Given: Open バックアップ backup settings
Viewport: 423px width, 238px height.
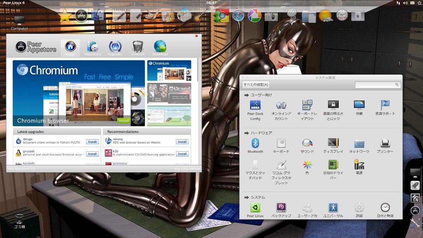Looking at the screenshot, I should pyautogui.click(x=281, y=210).
